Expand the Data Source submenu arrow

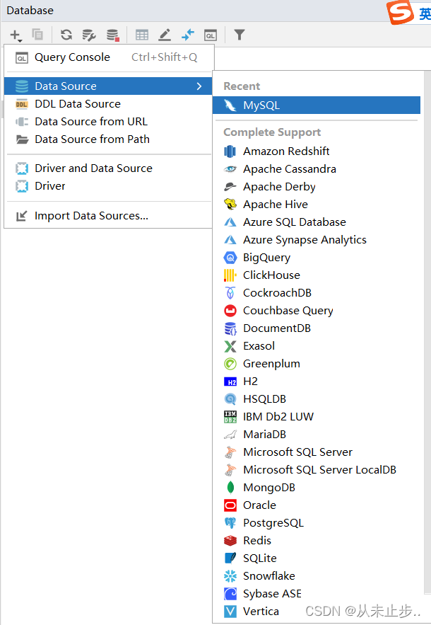199,86
